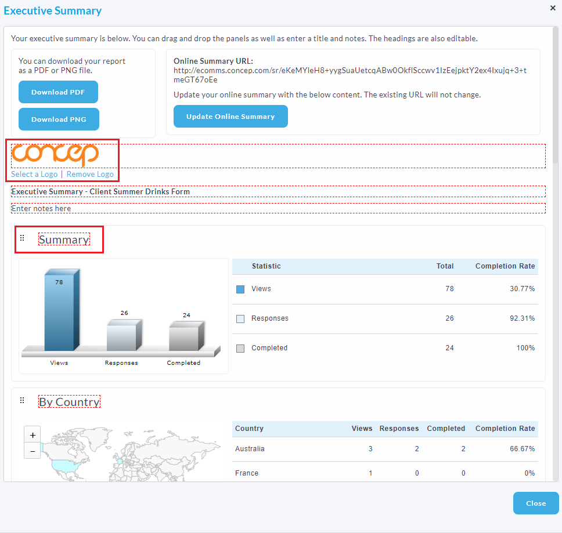Click the online summary URL text
This screenshot has width=562, height=533.
[350, 75]
